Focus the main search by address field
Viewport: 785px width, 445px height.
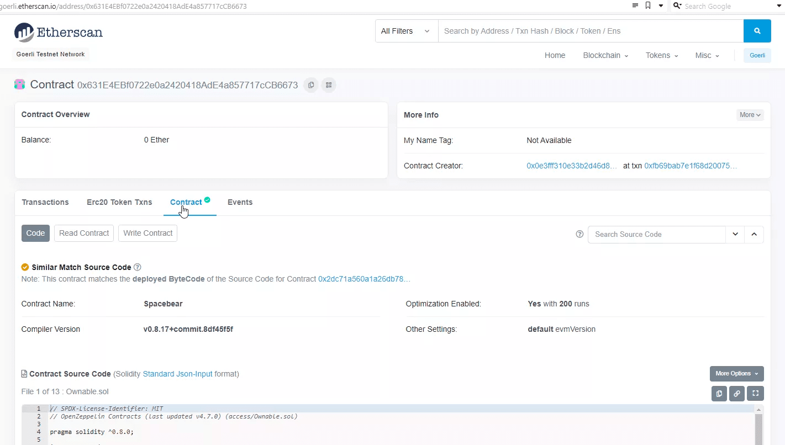click(x=591, y=31)
